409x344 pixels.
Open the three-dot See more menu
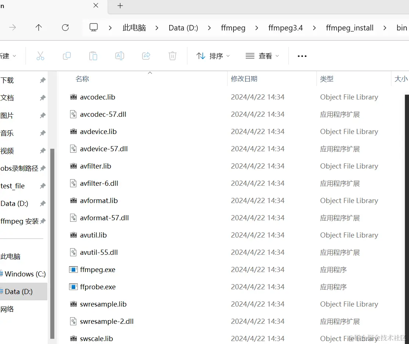[x=302, y=56]
